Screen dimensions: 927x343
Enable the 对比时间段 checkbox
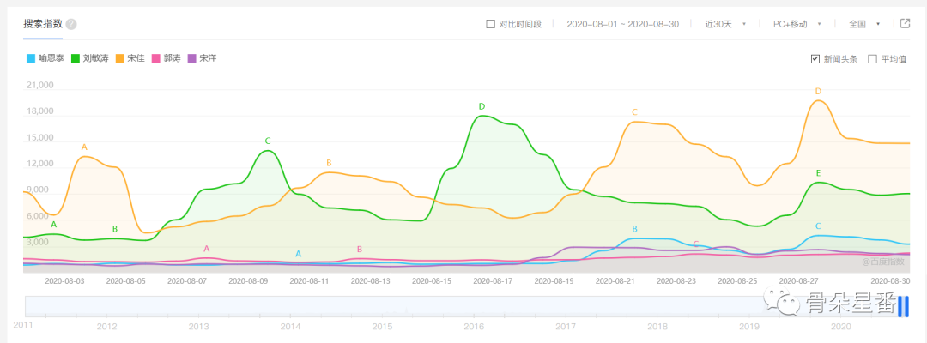tap(491, 24)
